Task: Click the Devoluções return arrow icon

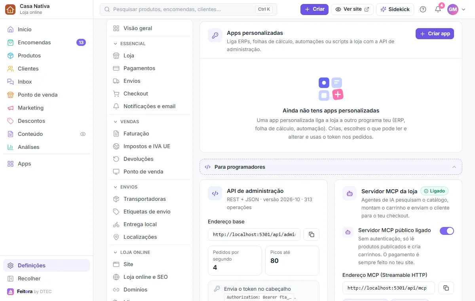Action: pyautogui.click(x=116, y=159)
